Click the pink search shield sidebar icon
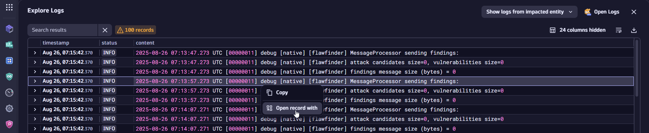The image size is (649, 133). [9, 124]
